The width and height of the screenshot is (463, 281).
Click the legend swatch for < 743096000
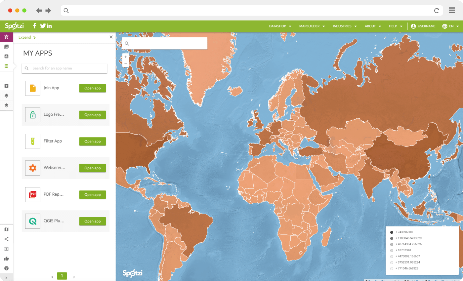[392, 232]
